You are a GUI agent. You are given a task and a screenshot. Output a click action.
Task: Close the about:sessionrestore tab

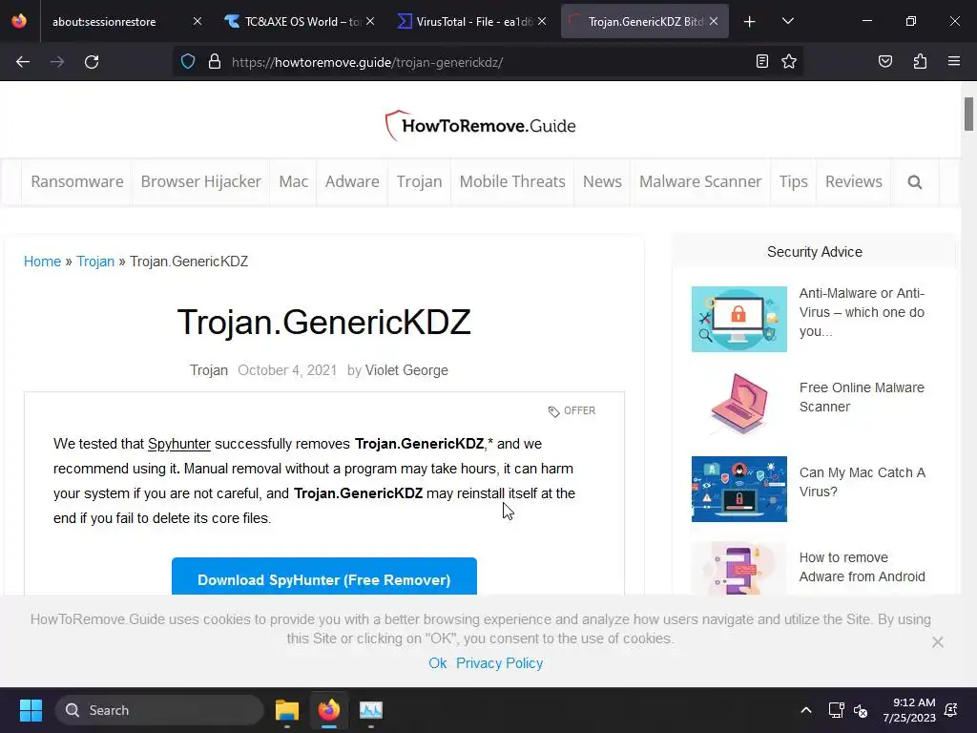197,21
